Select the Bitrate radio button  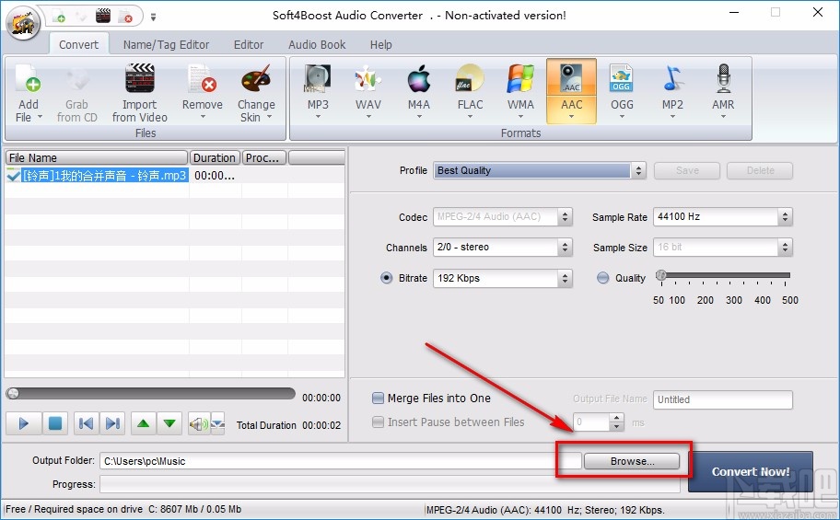(386, 278)
